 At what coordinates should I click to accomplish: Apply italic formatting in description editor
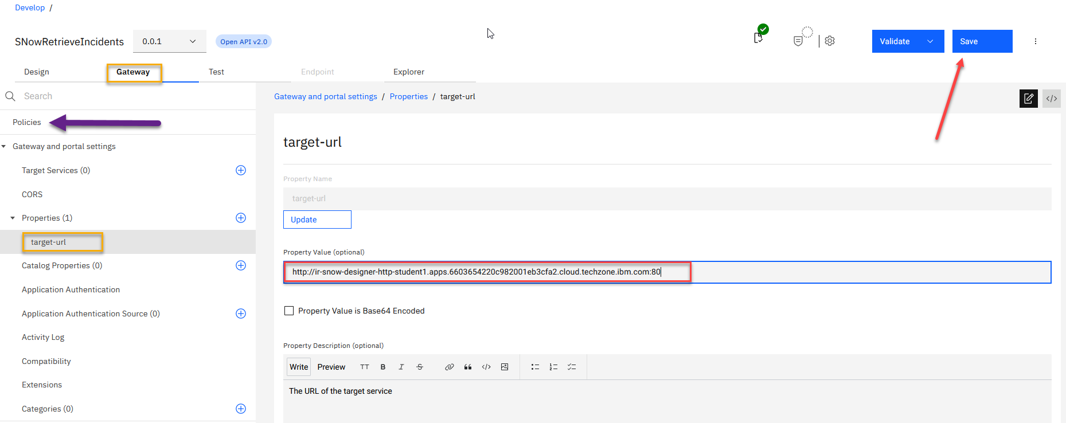401,367
